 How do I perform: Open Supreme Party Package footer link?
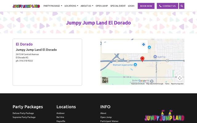24,117
